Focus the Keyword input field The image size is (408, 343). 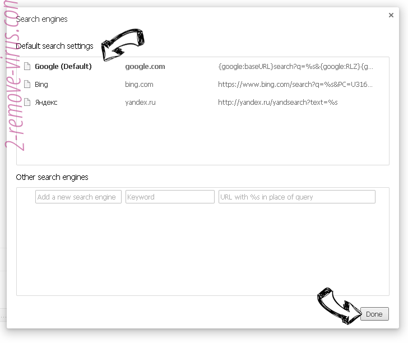click(x=170, y=197)
